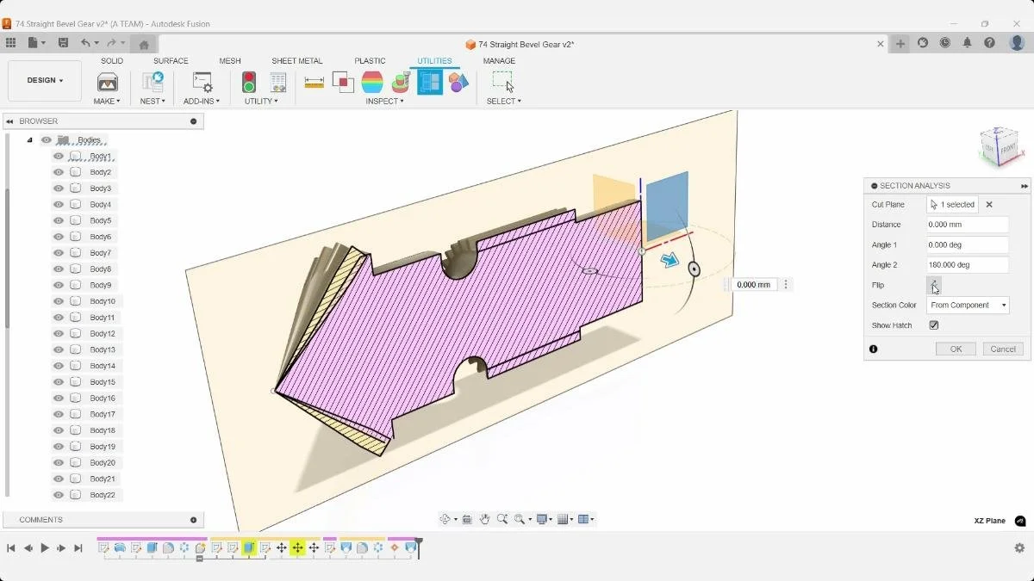
Task: Click the Distance input field
Action: click(968, 225)
